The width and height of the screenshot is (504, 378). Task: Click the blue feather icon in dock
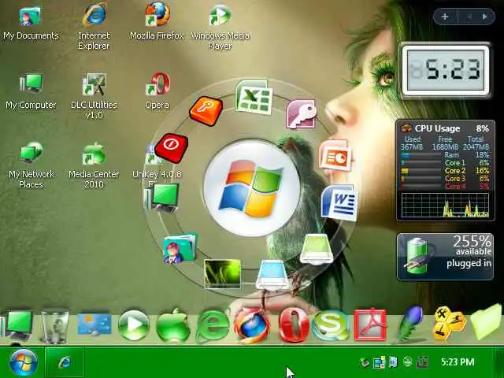point(409,323)
